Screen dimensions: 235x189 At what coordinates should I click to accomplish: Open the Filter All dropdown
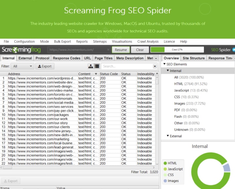point(22,66)
